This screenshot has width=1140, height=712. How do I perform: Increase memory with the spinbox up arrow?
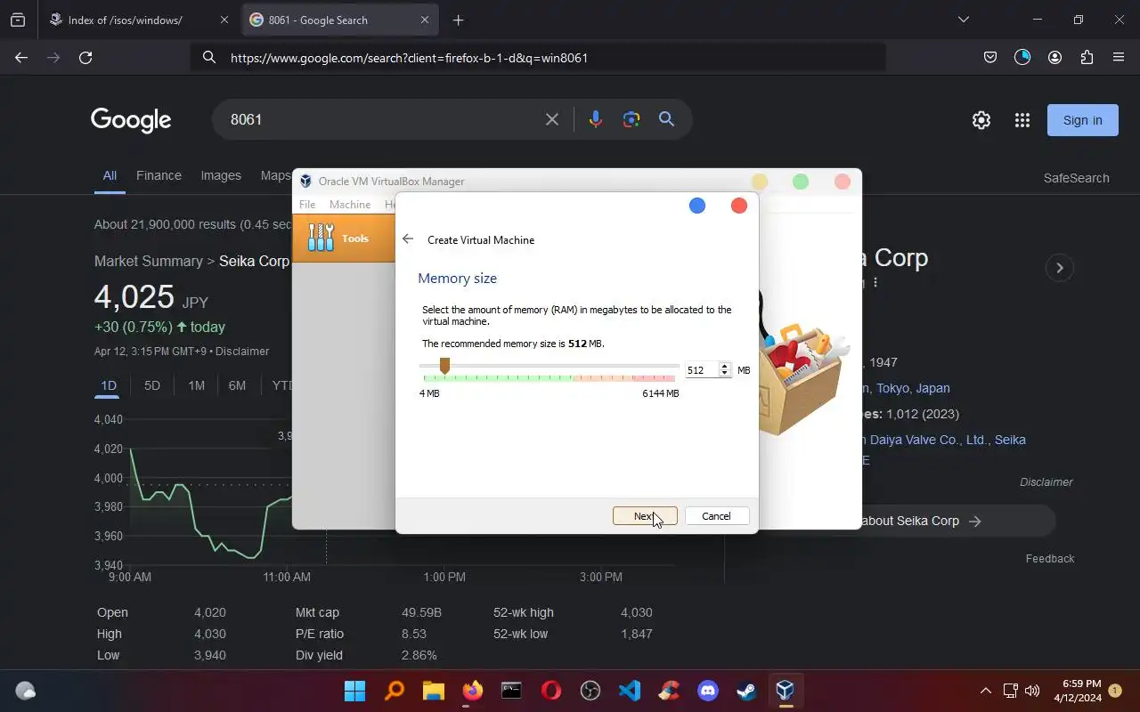coord(725,366)
